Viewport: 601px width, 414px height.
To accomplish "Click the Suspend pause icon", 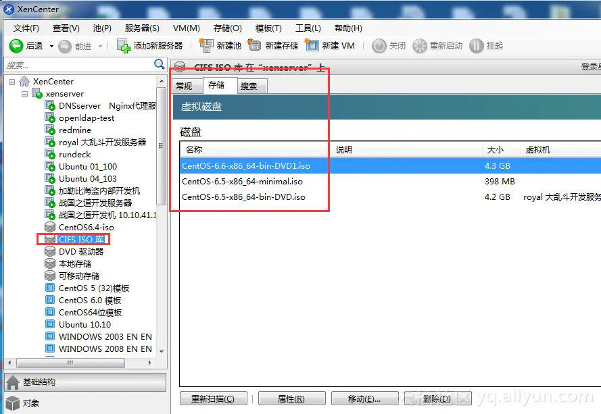I will tap(477, 46).
